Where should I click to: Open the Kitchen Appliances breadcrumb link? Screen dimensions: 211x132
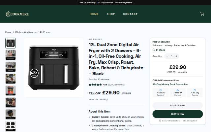tap(26, 32)
